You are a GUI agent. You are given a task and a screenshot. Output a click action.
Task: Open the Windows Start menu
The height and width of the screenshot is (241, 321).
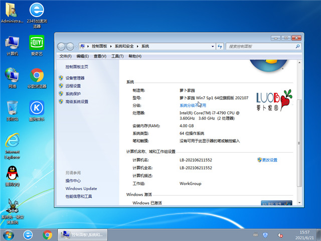9,235
